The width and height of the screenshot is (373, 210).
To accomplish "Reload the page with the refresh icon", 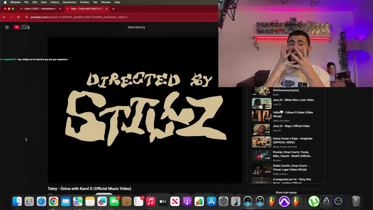I will pyautogui.click(x=18, y=17).
